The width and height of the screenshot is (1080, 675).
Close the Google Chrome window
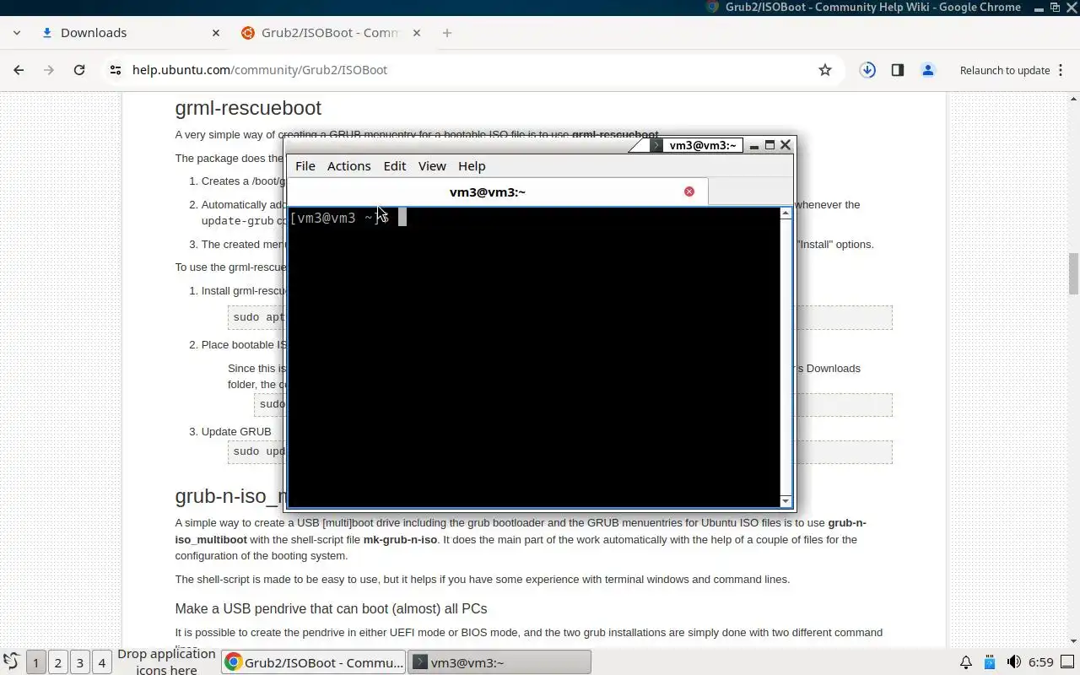[1072, 7]
